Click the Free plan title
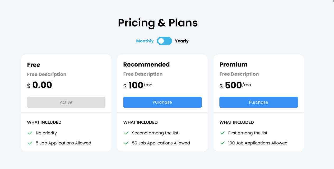This screenshot has height=169, width=334. (34, 65)
